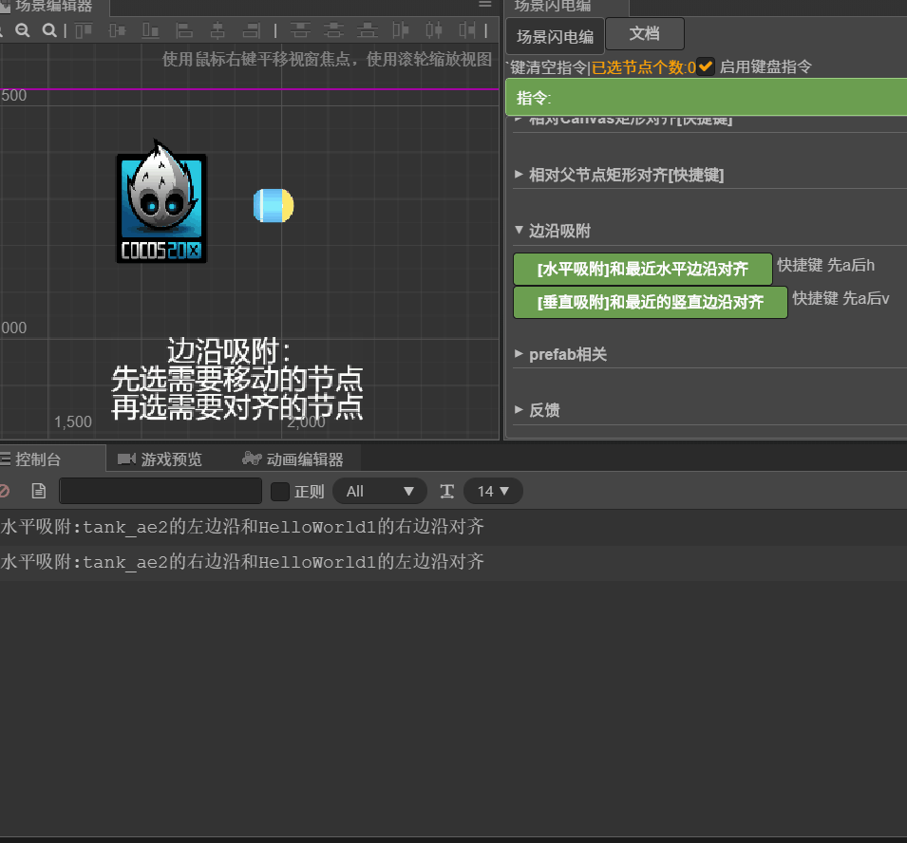Switch to the 游戏预览 tab

[161, 459]
